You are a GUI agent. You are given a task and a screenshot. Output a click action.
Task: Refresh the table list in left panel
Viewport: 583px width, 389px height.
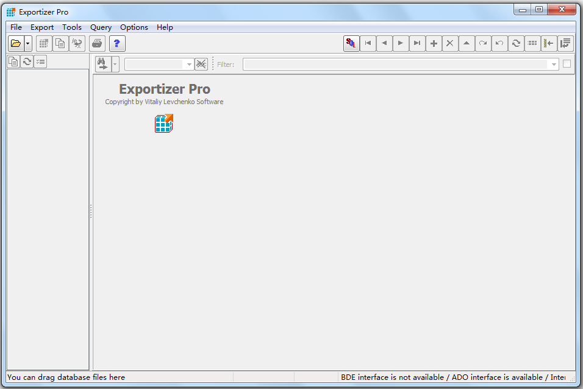(x=27, y=61)
